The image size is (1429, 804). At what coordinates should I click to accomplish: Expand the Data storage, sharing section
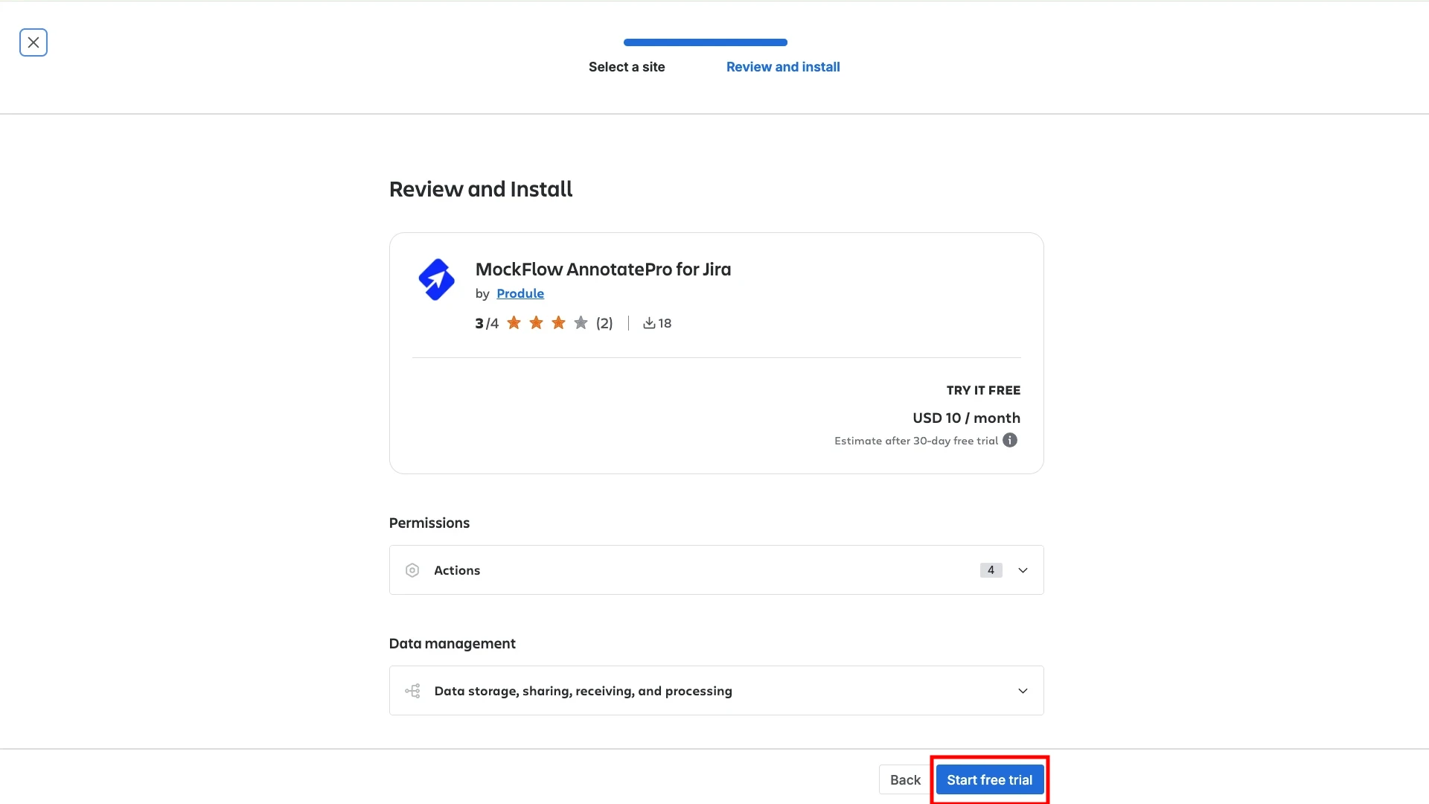pyautogui.click(x=1023, y=690)
